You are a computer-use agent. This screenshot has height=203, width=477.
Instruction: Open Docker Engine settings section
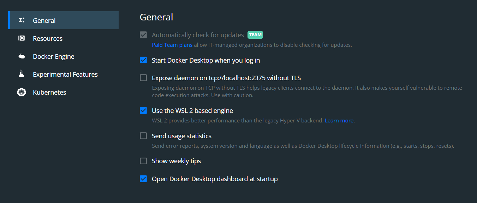coord(53,56)
